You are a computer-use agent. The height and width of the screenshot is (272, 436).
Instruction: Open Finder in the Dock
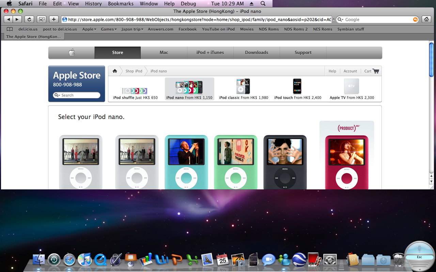[x=39, y=260]
